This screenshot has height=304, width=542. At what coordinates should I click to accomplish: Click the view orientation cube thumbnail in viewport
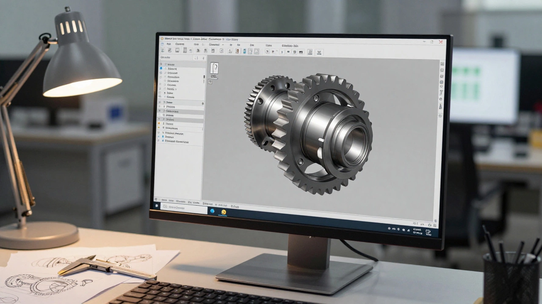(x=214, y=68)
